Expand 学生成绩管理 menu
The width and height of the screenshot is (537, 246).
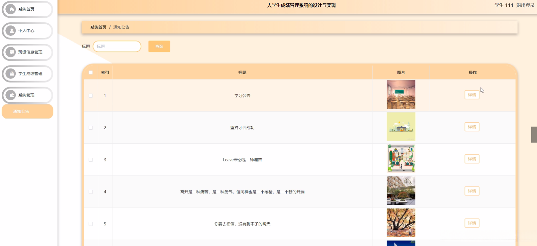click(x=27, y=73)
